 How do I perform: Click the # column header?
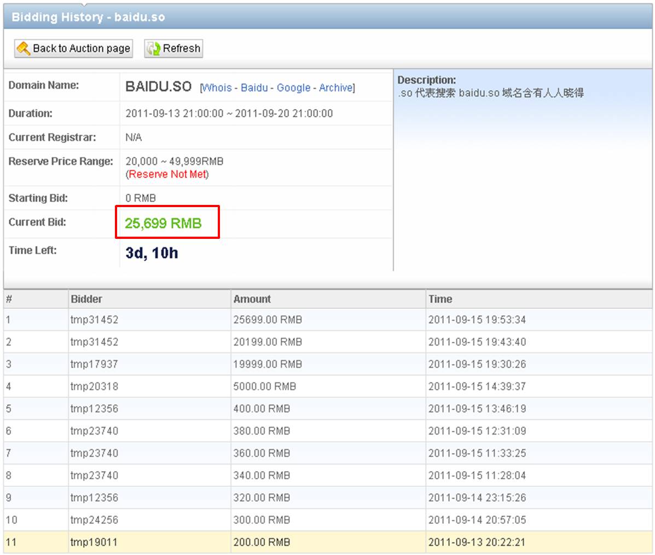[9, 299]
